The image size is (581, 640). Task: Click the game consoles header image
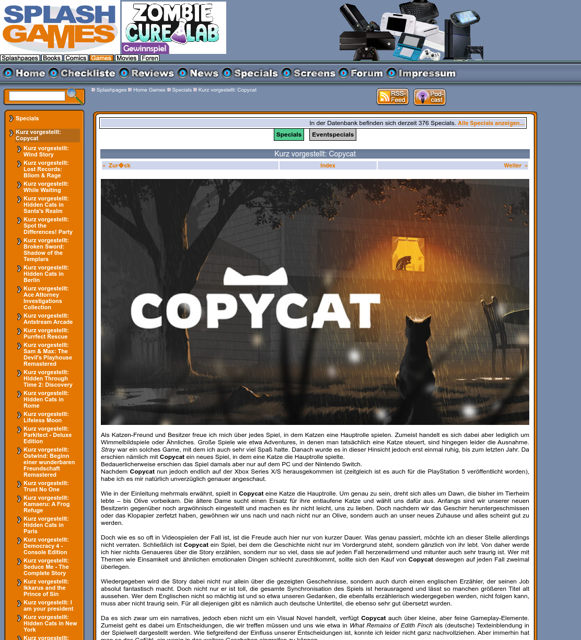[411, 30]
